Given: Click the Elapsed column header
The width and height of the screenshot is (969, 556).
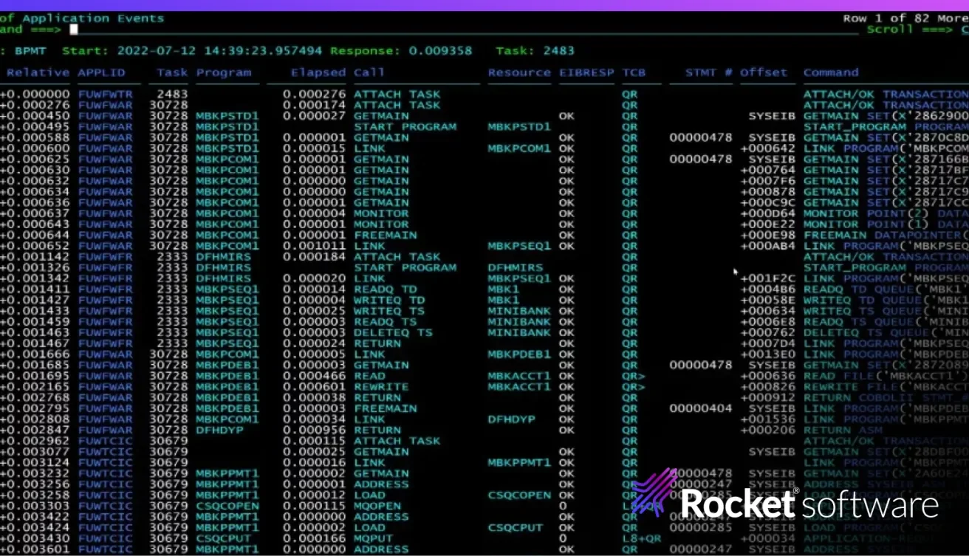Looking at the screenshot, I should pyautogui.click(x=318, y=72).
